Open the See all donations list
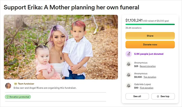This screenshot has width=182, height=107. tap(137, 96)
